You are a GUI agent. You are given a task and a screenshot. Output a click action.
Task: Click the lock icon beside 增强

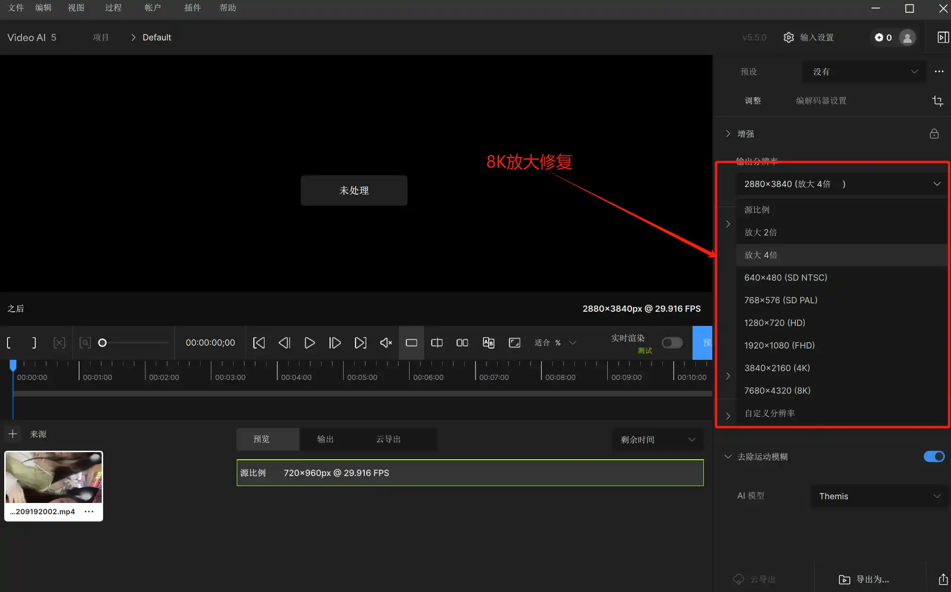tap(934, 134)
